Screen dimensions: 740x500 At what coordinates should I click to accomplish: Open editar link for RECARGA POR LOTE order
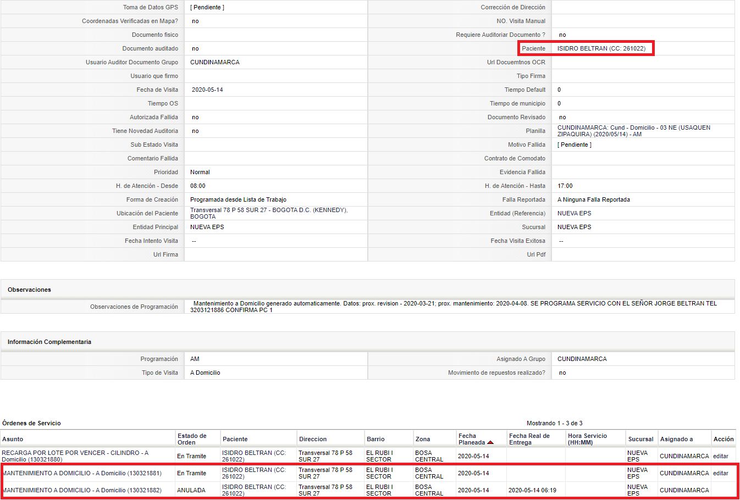click(720, 456)
